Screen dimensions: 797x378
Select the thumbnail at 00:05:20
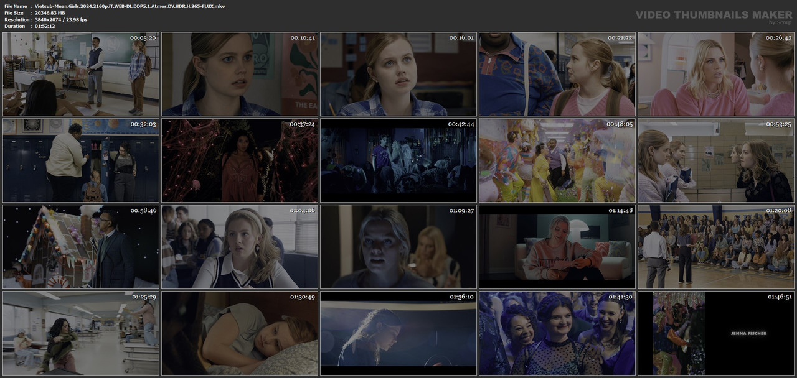(80, 74)
